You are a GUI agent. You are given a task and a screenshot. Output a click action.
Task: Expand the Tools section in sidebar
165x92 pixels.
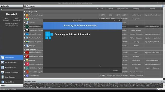click(12, 86)
